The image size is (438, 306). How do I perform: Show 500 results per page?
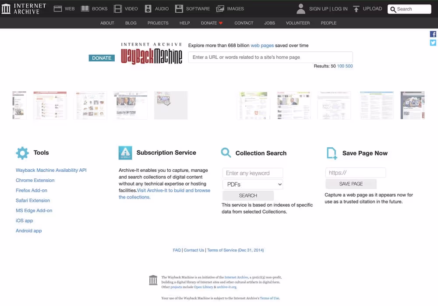tap(349, 66)
